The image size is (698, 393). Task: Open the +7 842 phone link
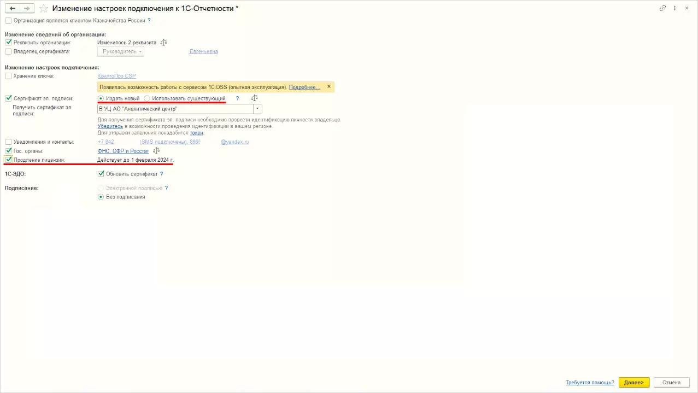pos(106,142)
